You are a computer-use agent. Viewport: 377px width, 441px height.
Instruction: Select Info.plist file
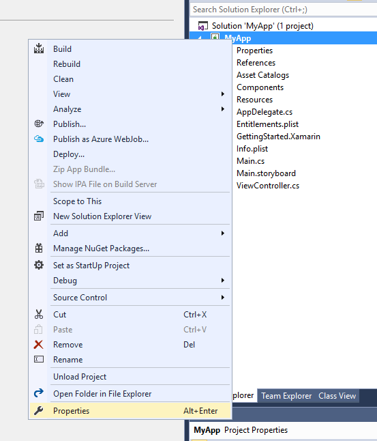click(x=252, y=149)
